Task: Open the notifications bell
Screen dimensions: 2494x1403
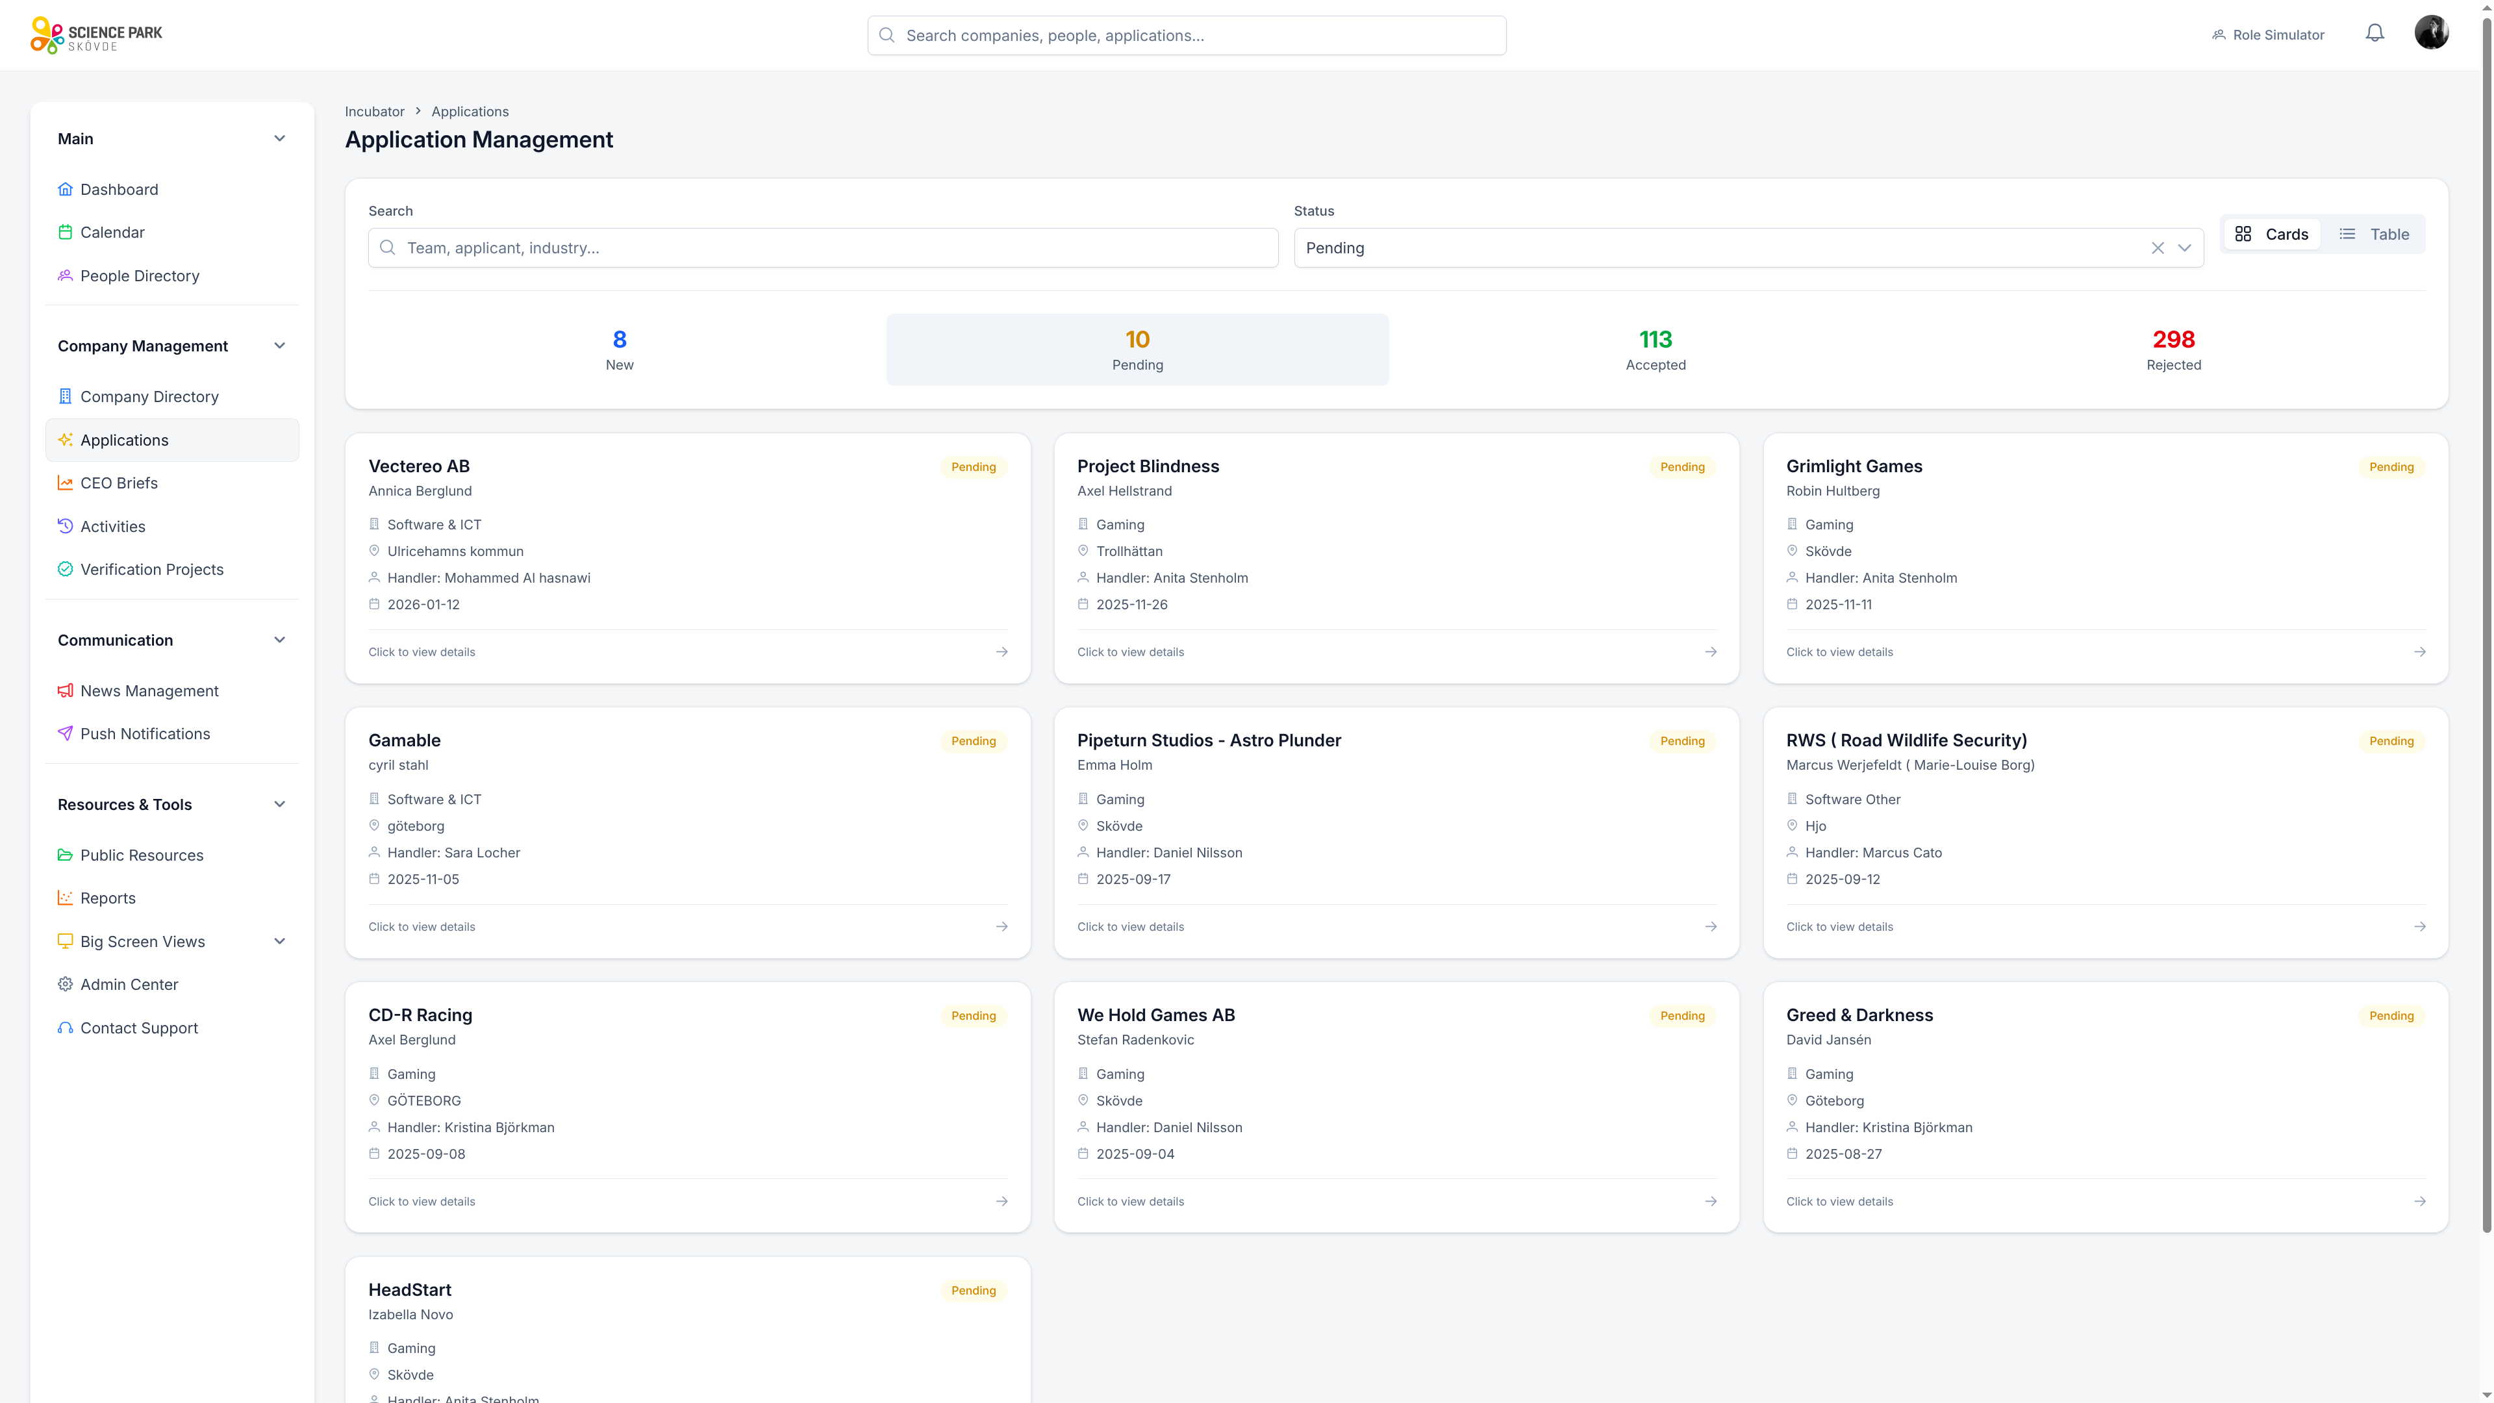Action: click(2375, 34)
